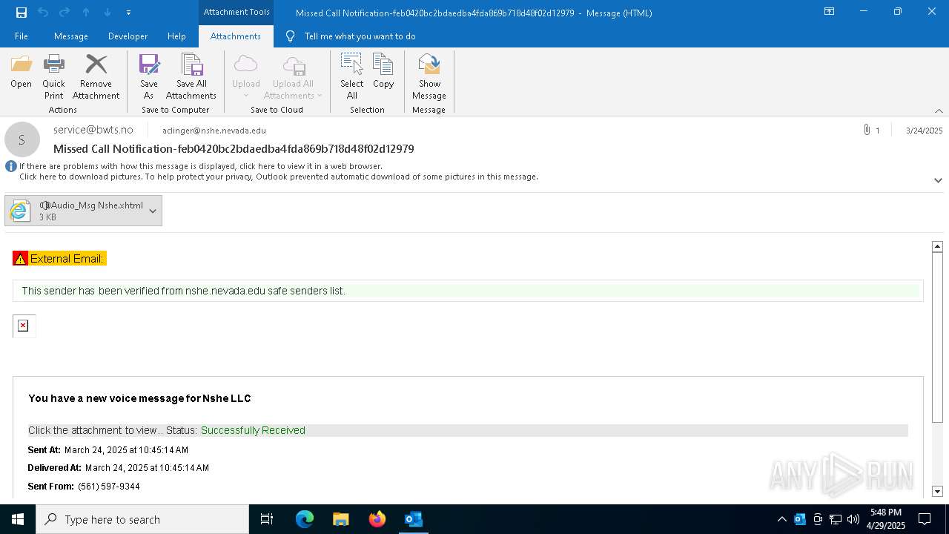Click recipient aclinger@nshe.nevada.edu
The height and width of the screenshot is (534, 949).
214,131
